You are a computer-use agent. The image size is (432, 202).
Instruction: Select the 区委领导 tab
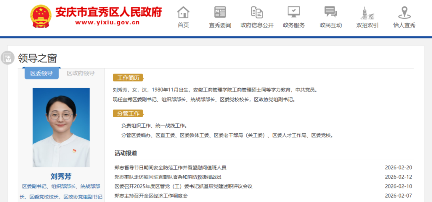click(42, 73)
